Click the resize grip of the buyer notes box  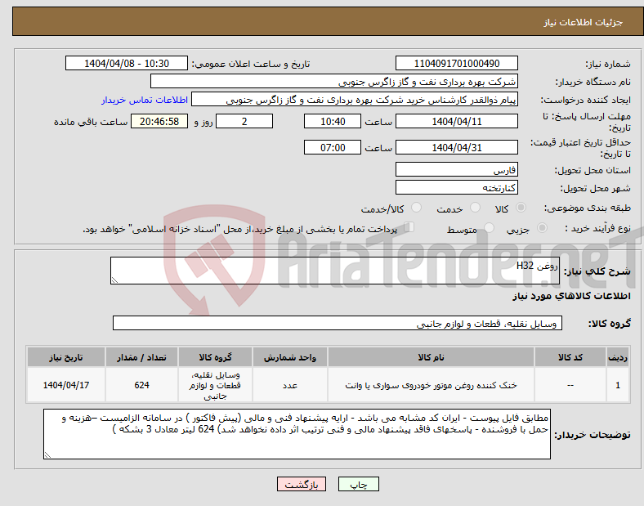click(47, 455)
